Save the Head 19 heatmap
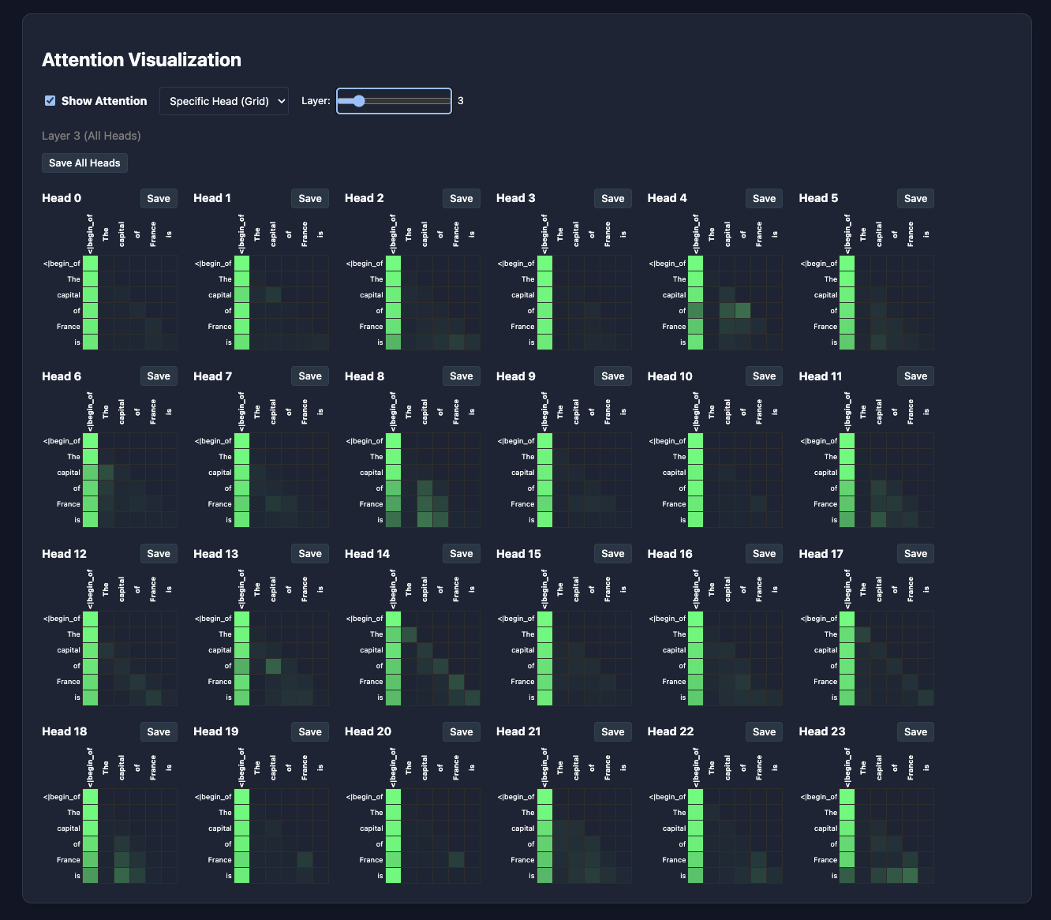This screenshot has height=920, width=1051. (310, 732)
